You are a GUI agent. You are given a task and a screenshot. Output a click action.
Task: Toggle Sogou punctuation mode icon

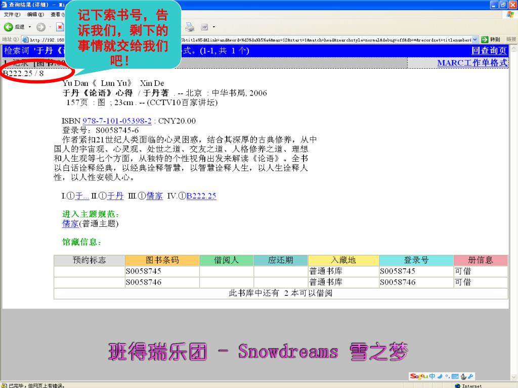447,376
